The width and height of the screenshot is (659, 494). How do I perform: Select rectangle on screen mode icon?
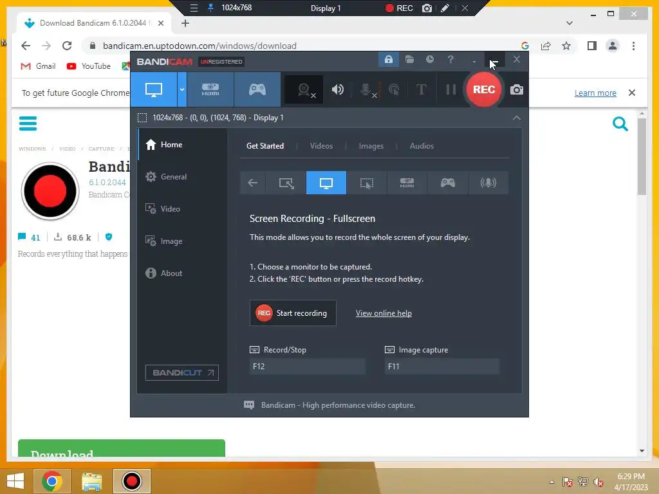286,183
